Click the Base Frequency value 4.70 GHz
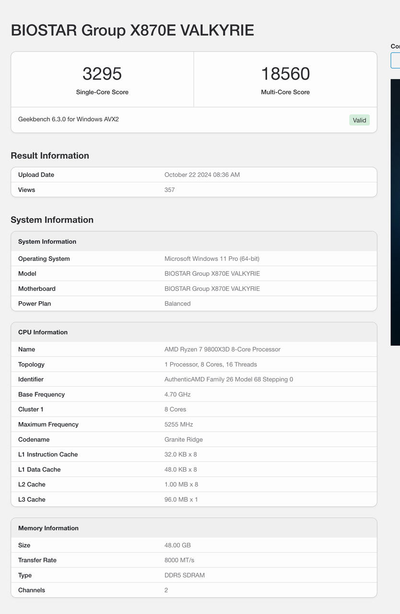The image size is (400, 614). [x=177, y=394]
